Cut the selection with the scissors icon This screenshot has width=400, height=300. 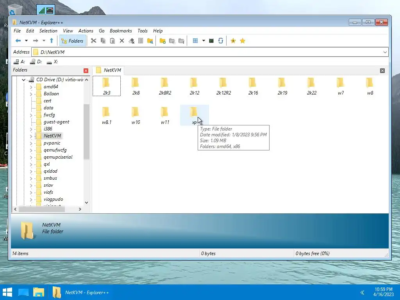[x=94, y=41]
